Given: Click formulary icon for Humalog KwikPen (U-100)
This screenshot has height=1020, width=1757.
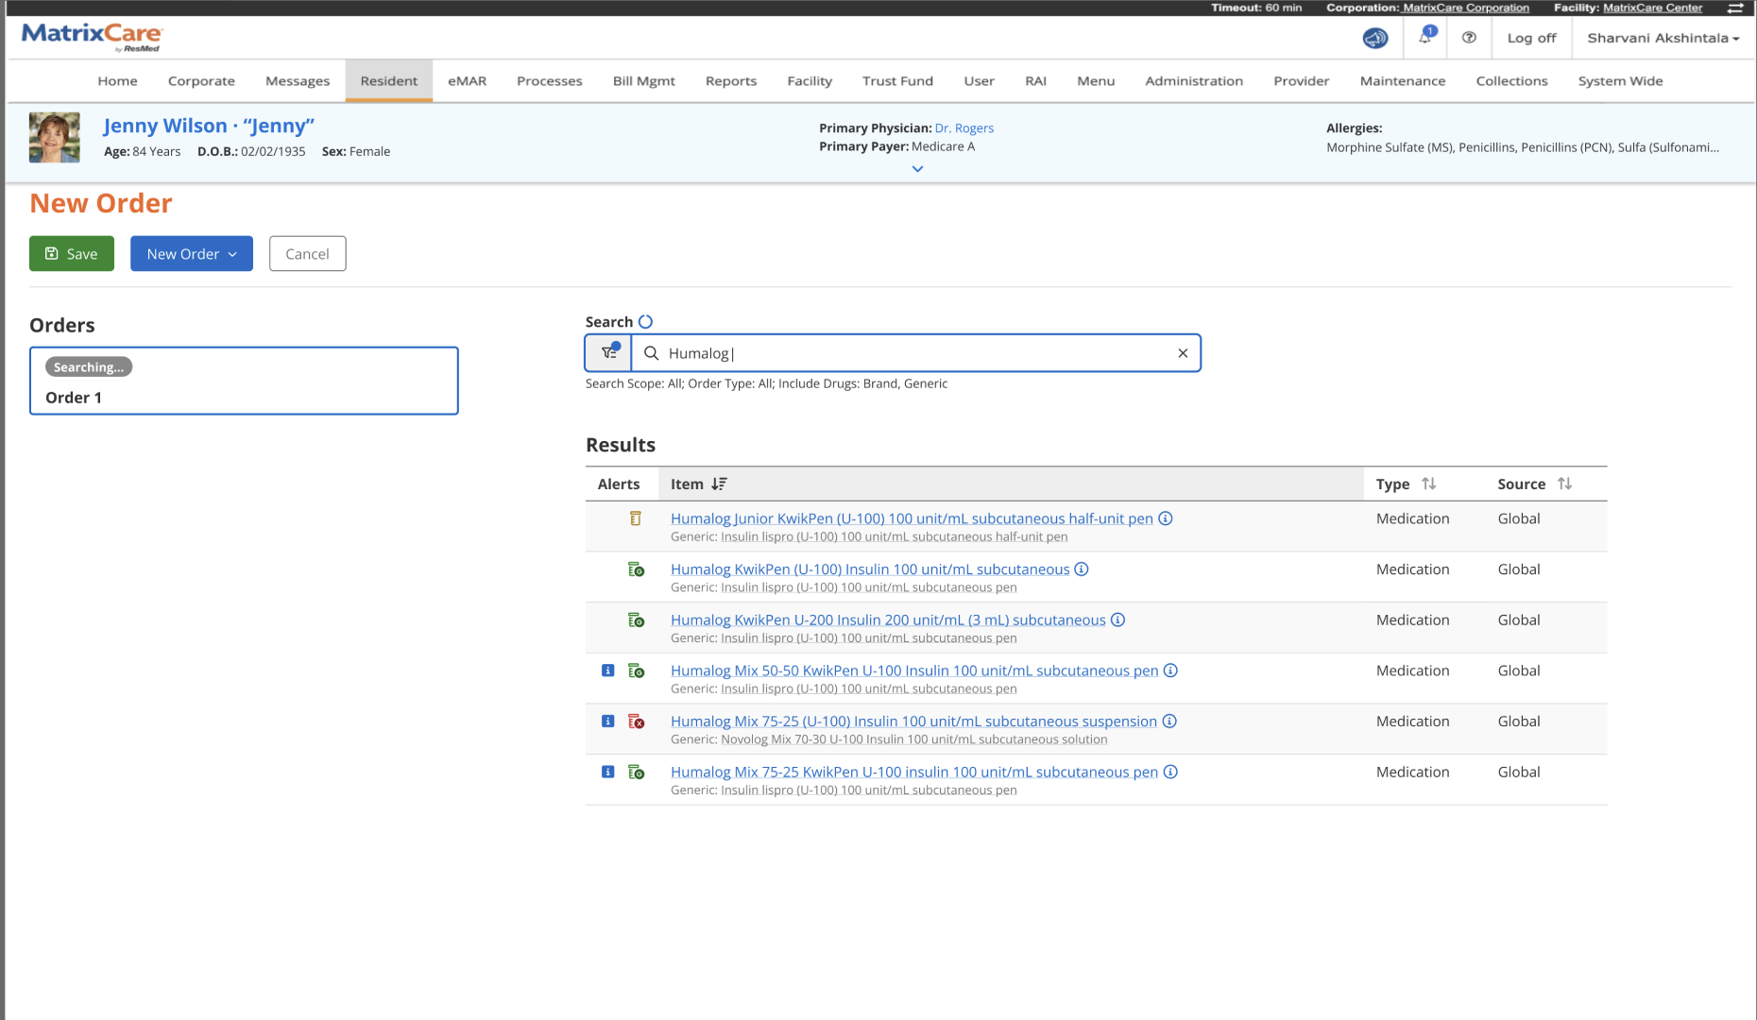Looking at the screenshot, I should tap(637, 569).
